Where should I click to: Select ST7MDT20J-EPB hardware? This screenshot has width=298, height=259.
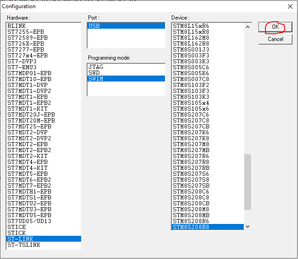44,115
